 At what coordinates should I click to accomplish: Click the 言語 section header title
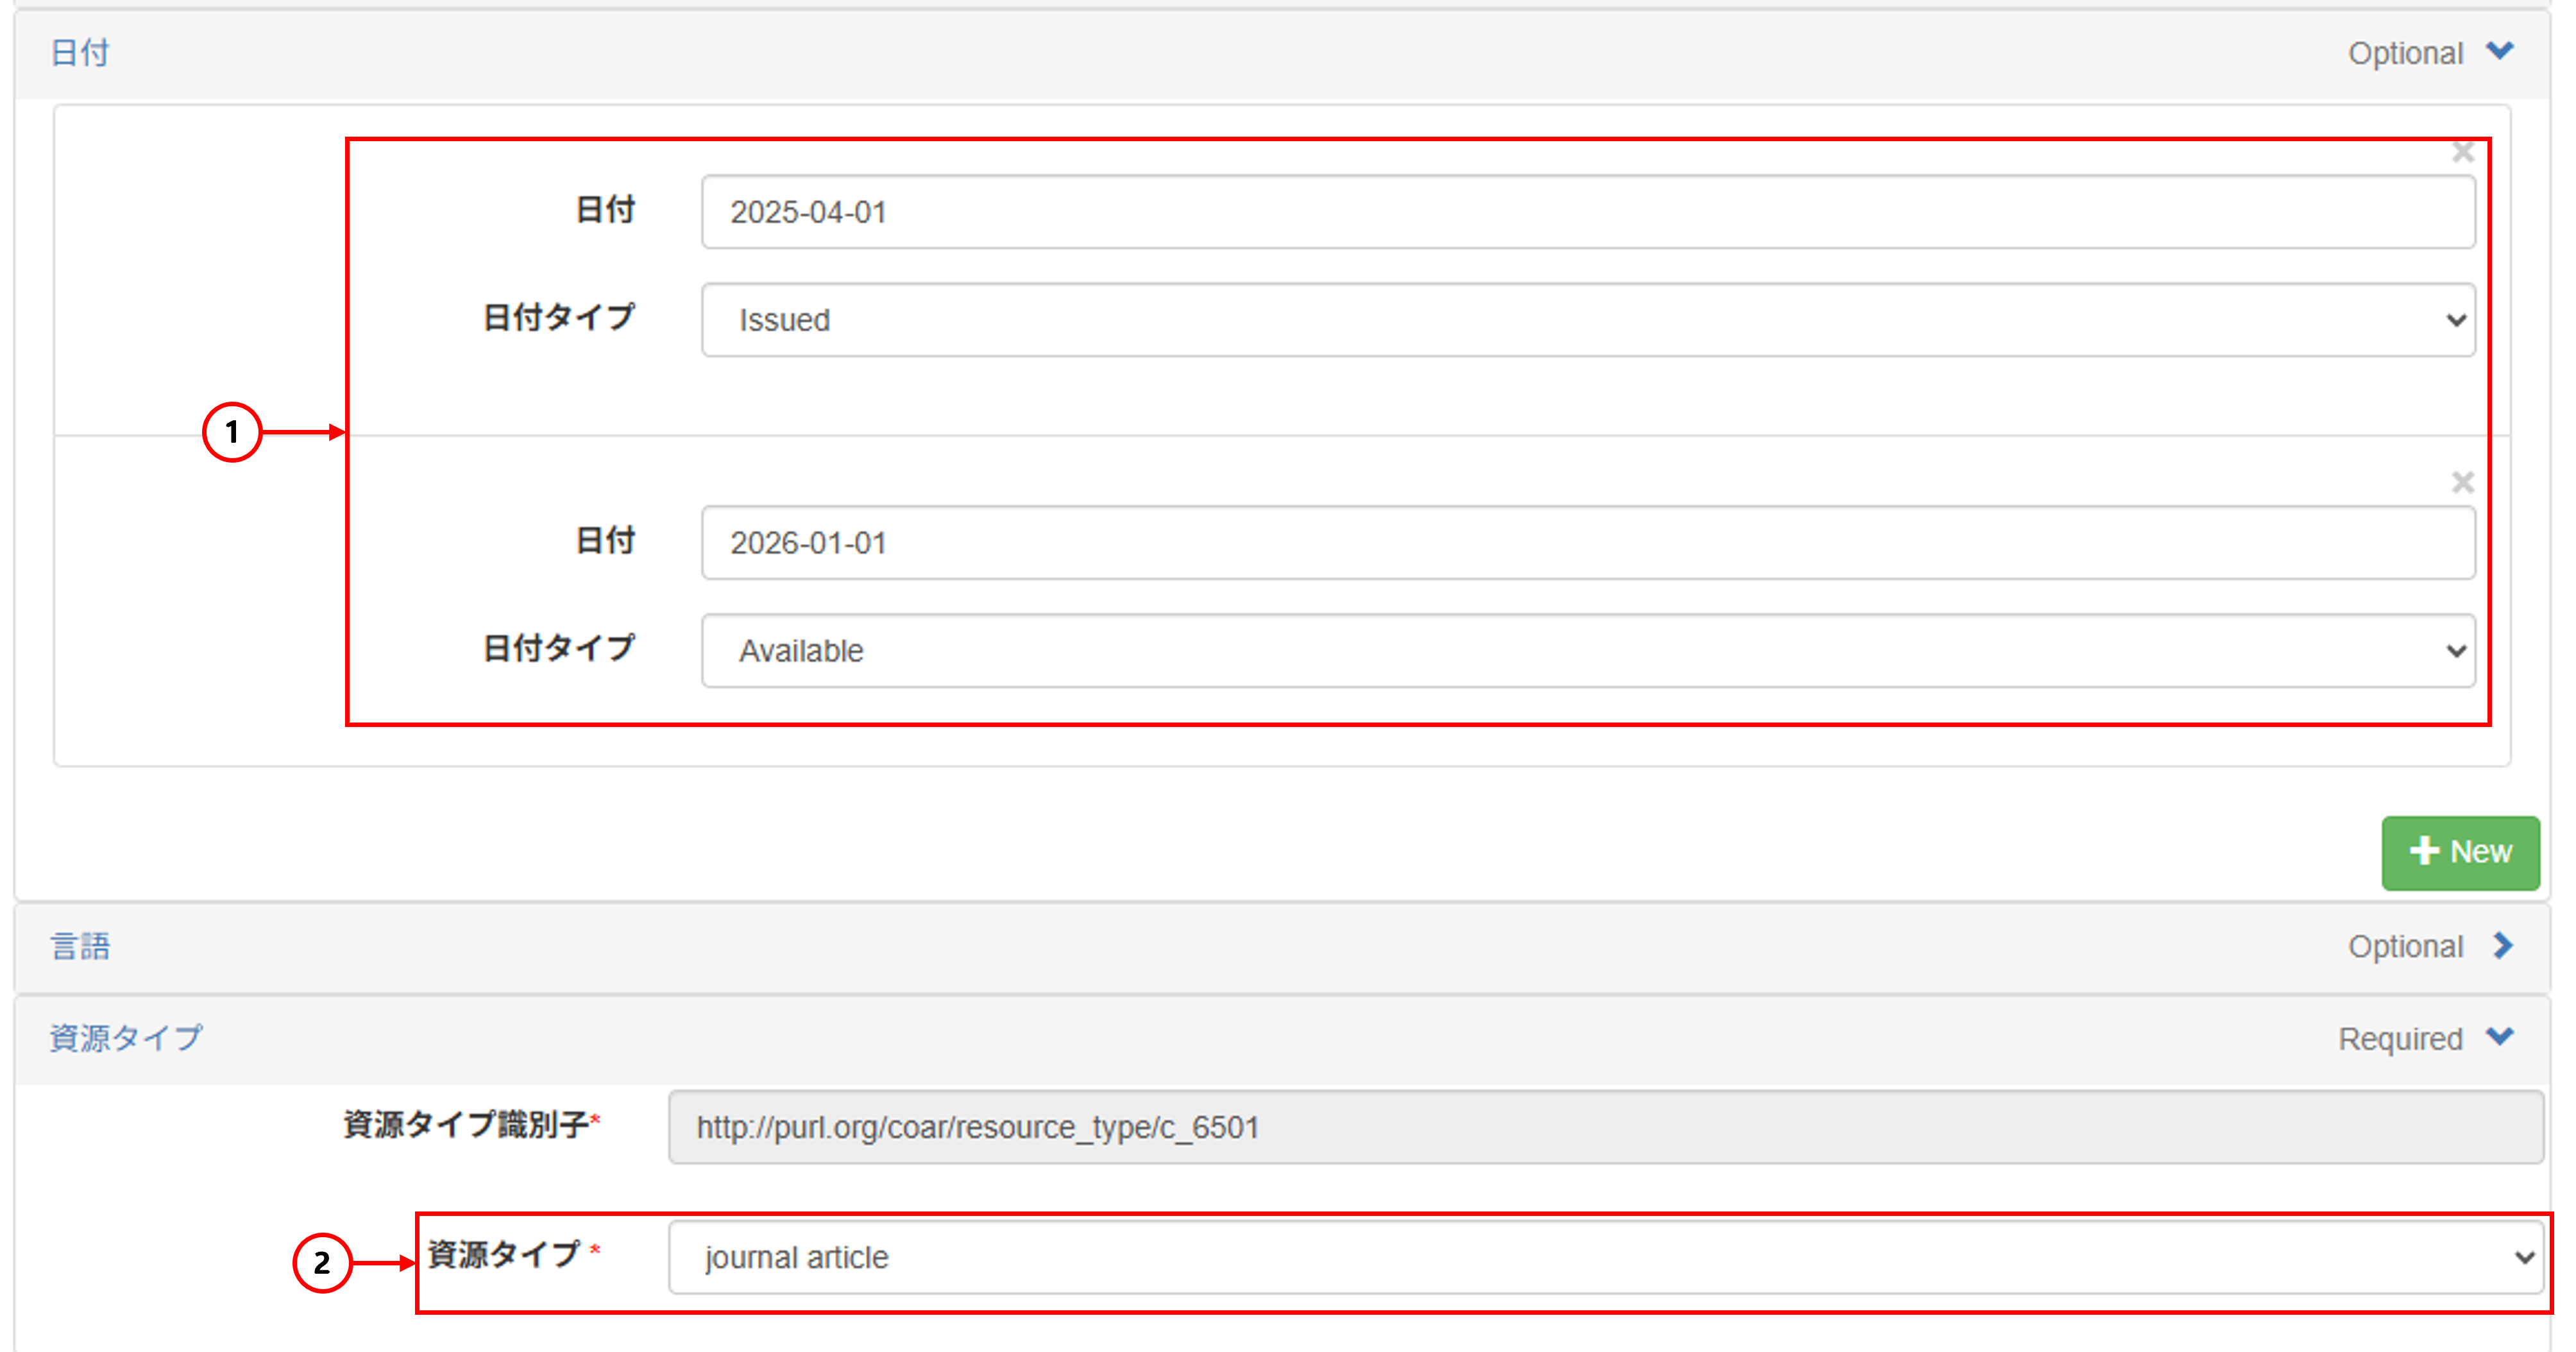click(x=80, y=946)
